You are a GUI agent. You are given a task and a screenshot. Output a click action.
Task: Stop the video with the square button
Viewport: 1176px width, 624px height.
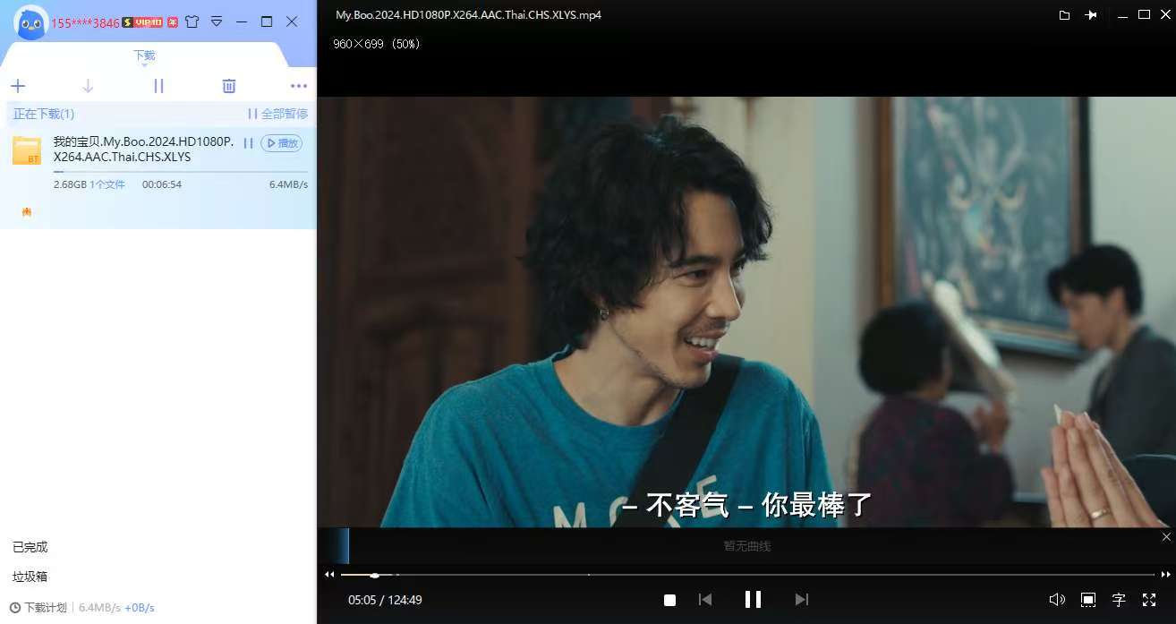(669, 600)
